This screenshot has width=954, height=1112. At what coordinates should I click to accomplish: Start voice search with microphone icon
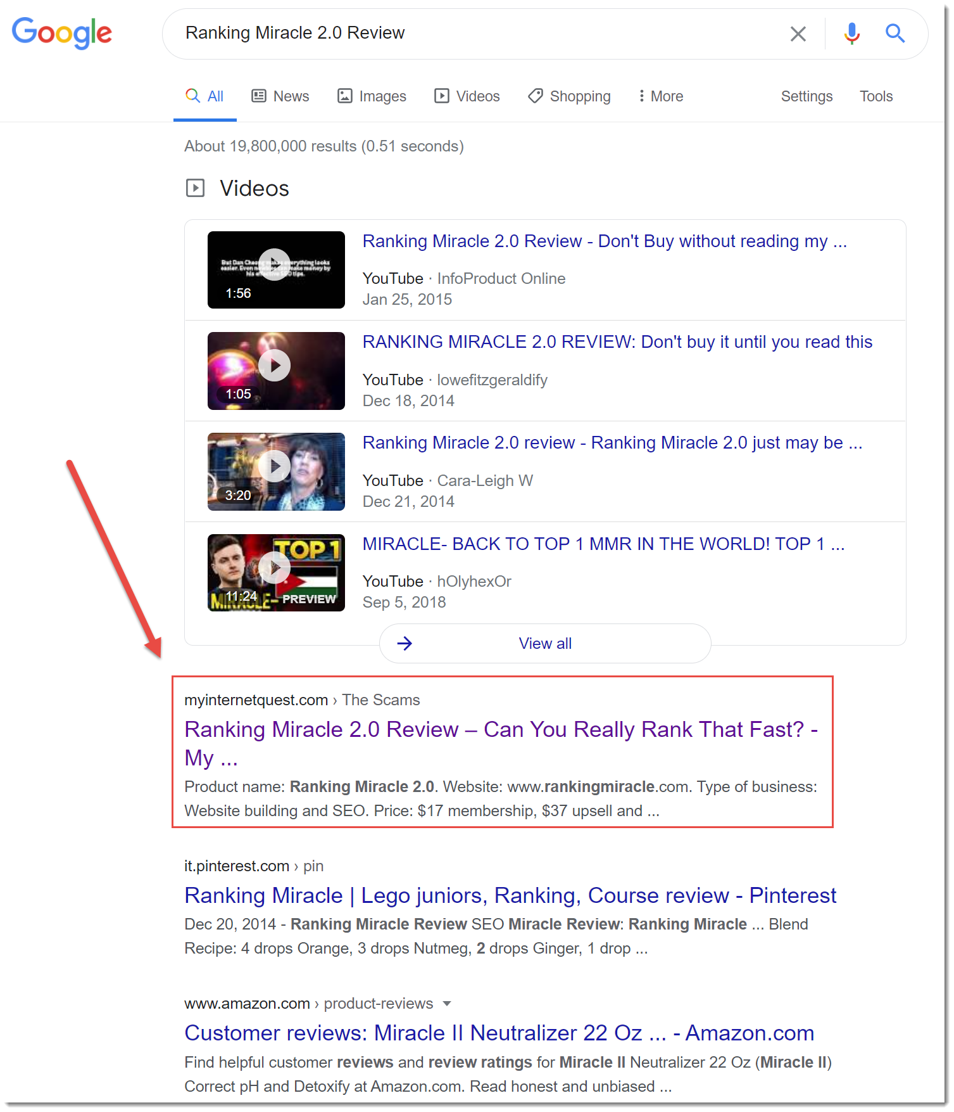851,34
